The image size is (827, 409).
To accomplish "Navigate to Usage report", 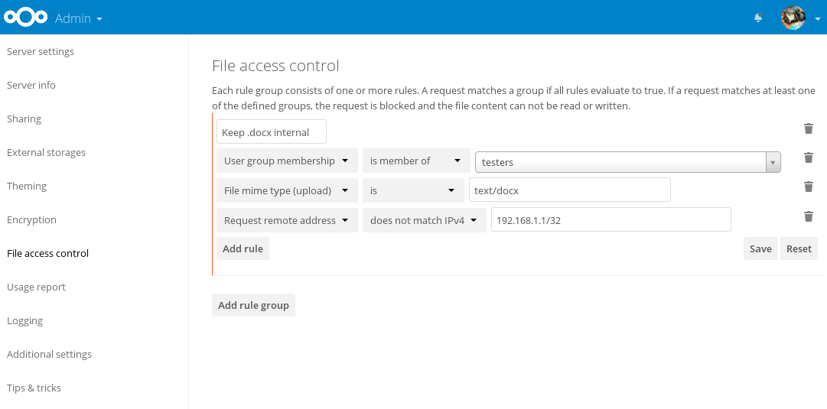I will [x=37, y=287].
